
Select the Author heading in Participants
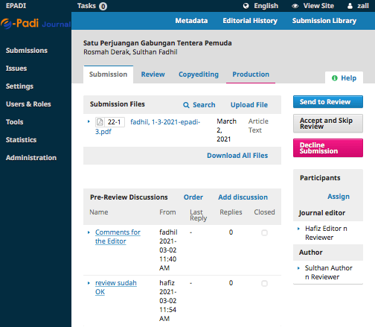click(x=311, y=253)
